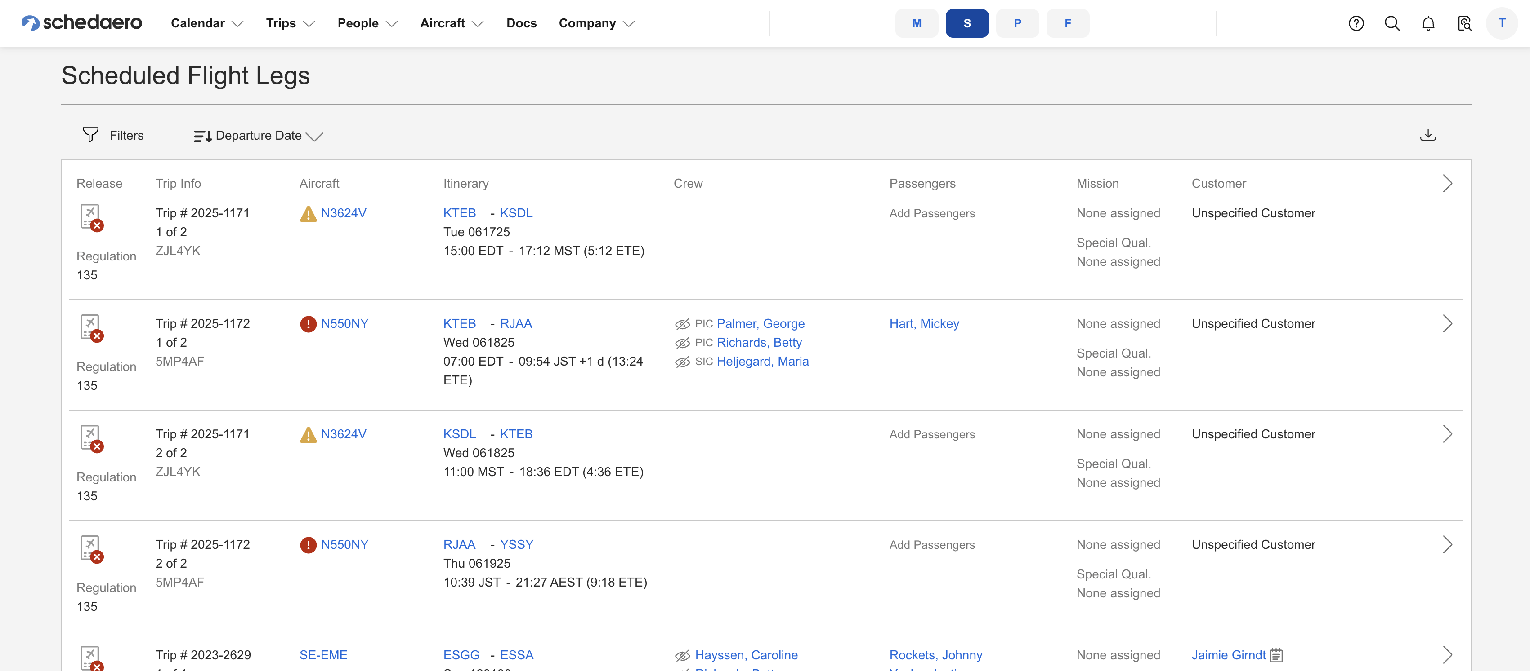
Task: Open the KSDL airport link on first leg
Action: (516, 213)
